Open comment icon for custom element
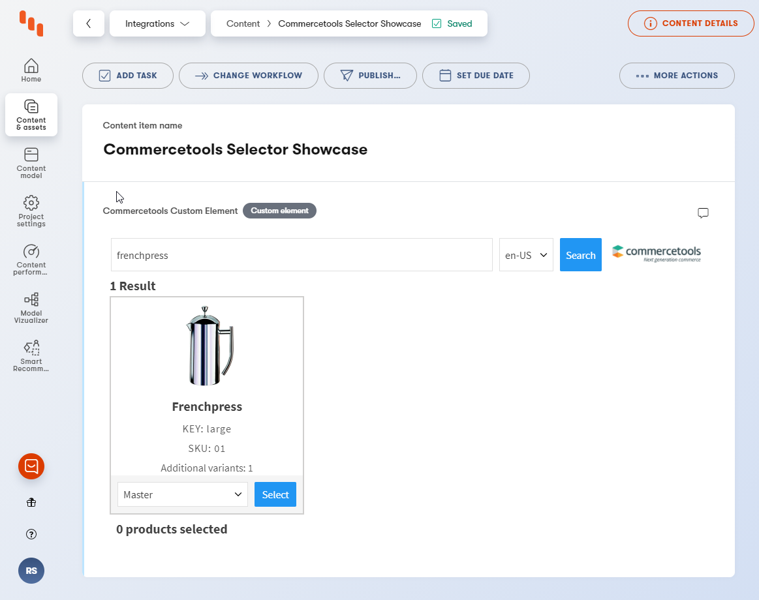This screenshot has width=759, height=600. coord(703,213)
